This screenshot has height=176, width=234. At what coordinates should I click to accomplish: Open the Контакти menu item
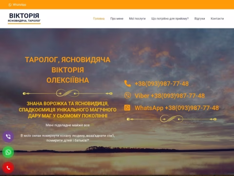coord(217,19)
